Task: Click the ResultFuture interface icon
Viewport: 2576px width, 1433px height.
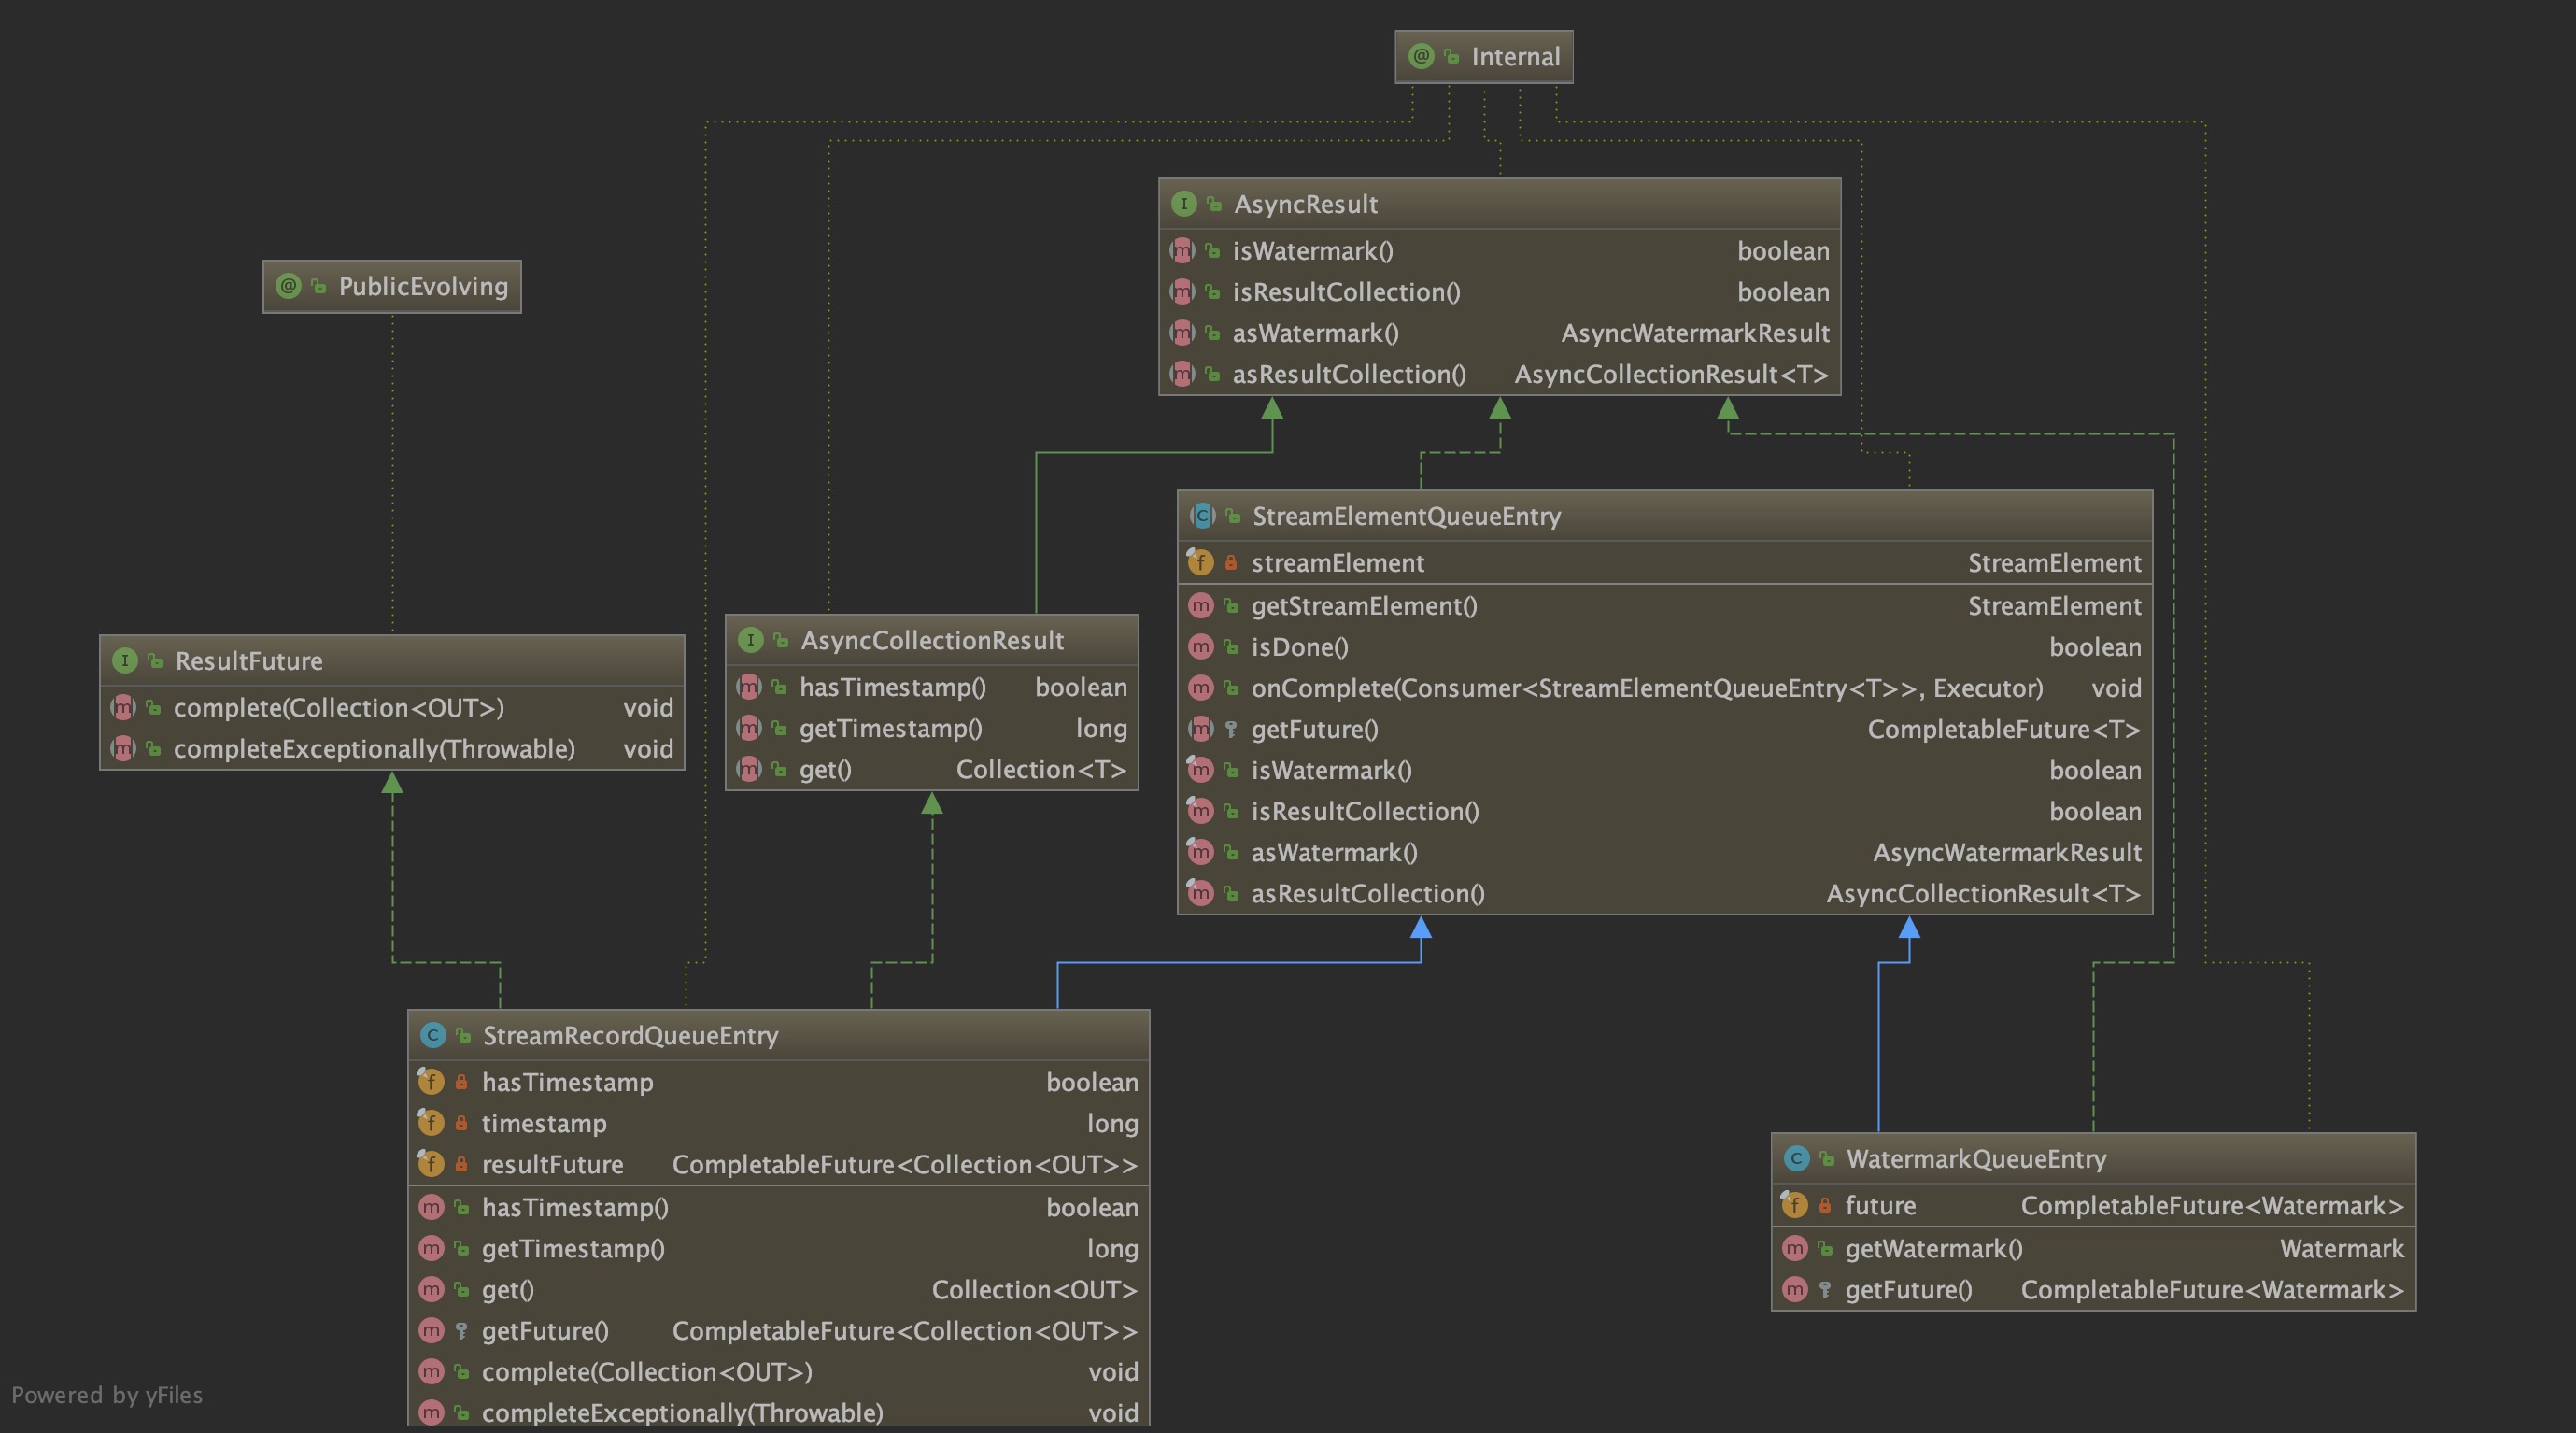Action: click(124, 661)
